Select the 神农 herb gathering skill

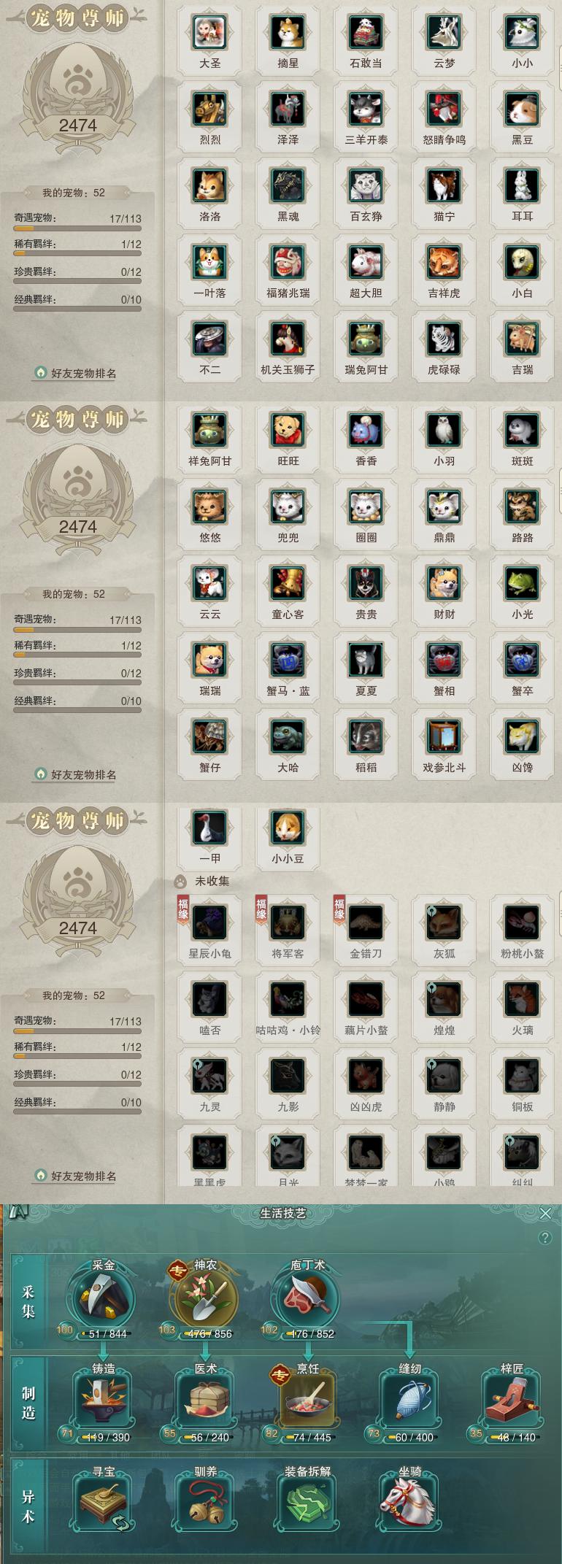(x=205, y=1299)
